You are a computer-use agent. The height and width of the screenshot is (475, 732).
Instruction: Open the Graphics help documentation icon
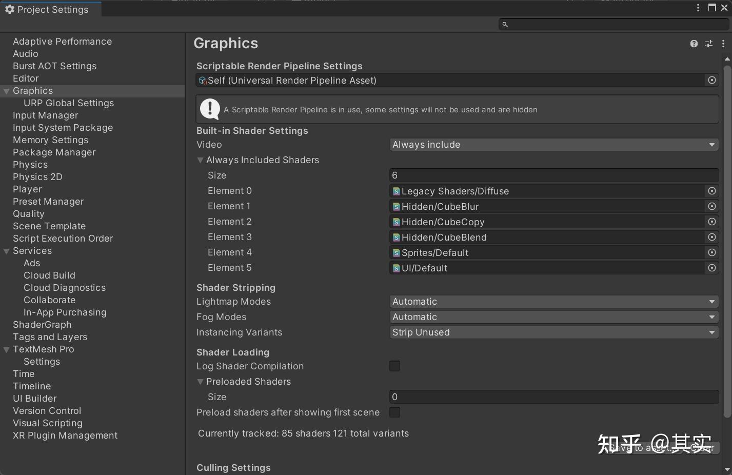694,44
